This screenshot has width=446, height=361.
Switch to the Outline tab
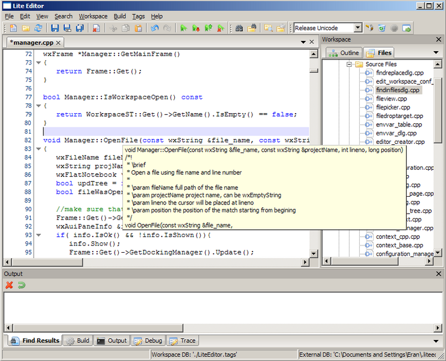(344, 53)
